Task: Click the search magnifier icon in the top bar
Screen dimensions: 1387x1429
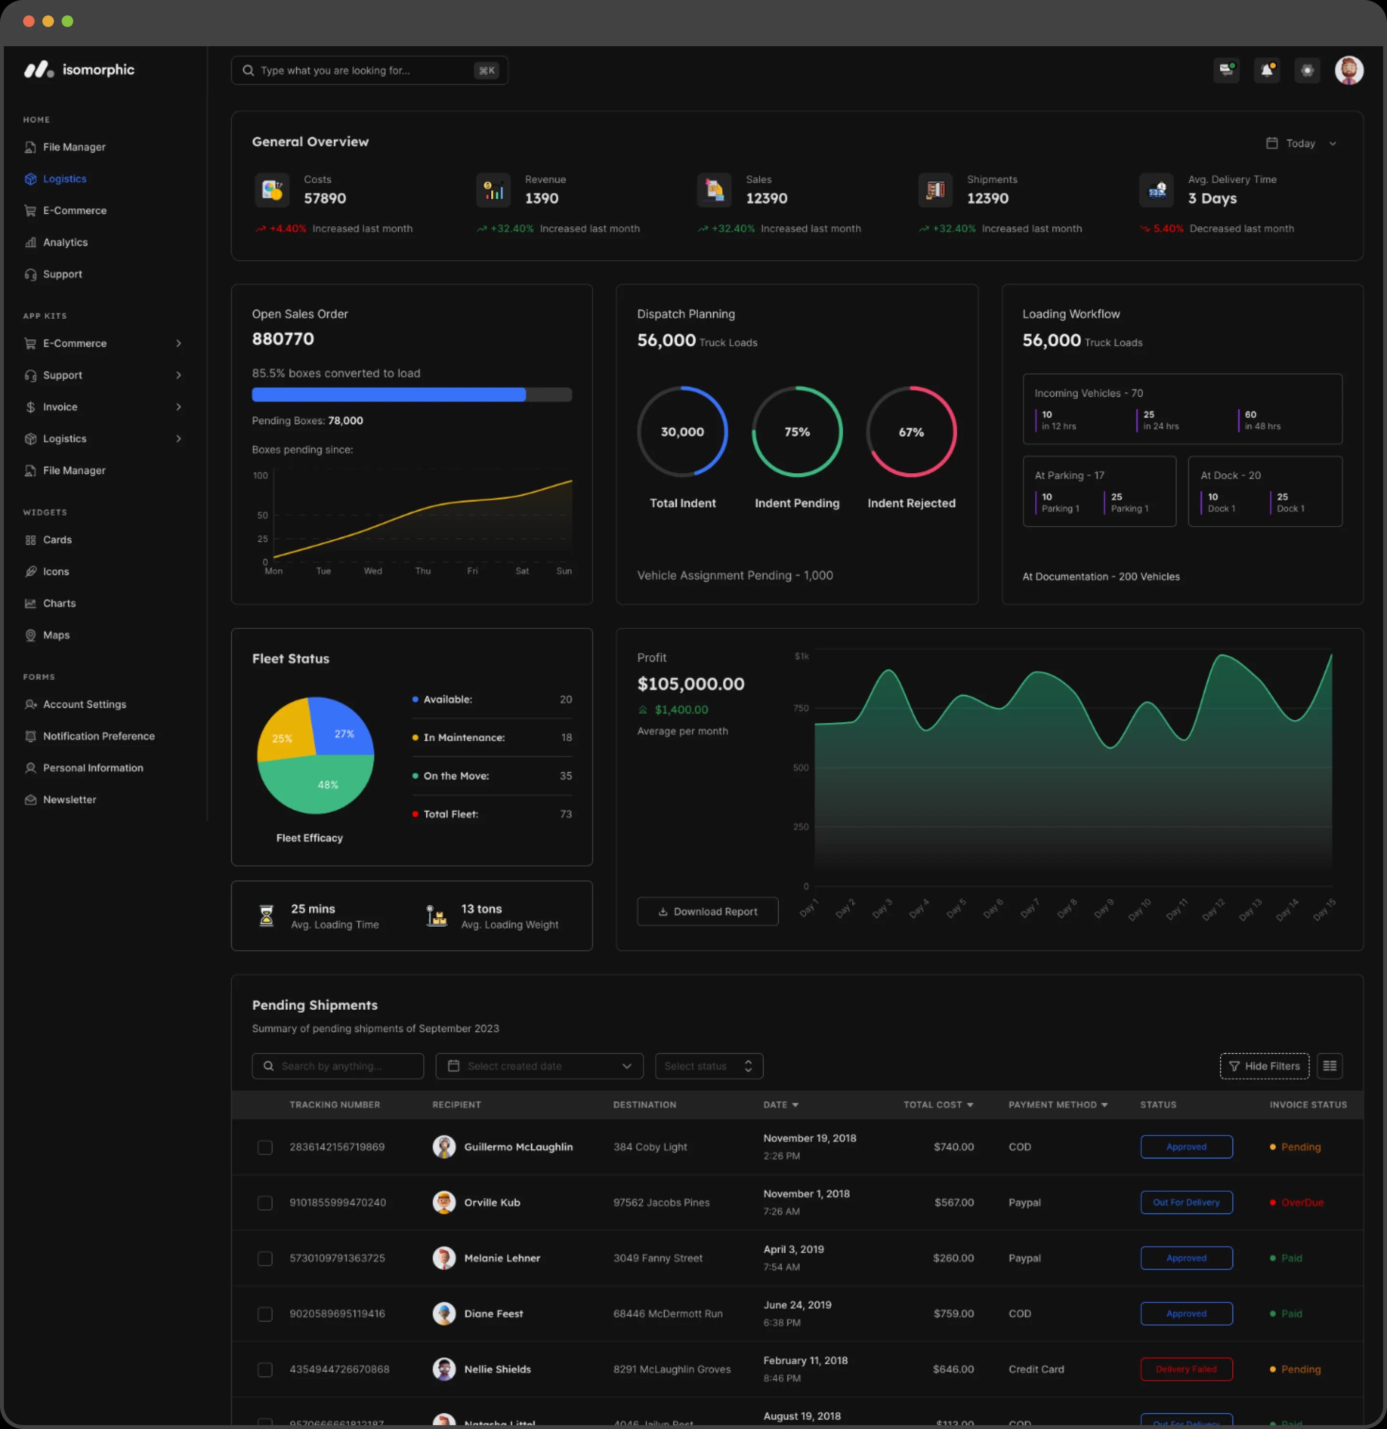Action: pyautogui.click(x=248, y=70)
